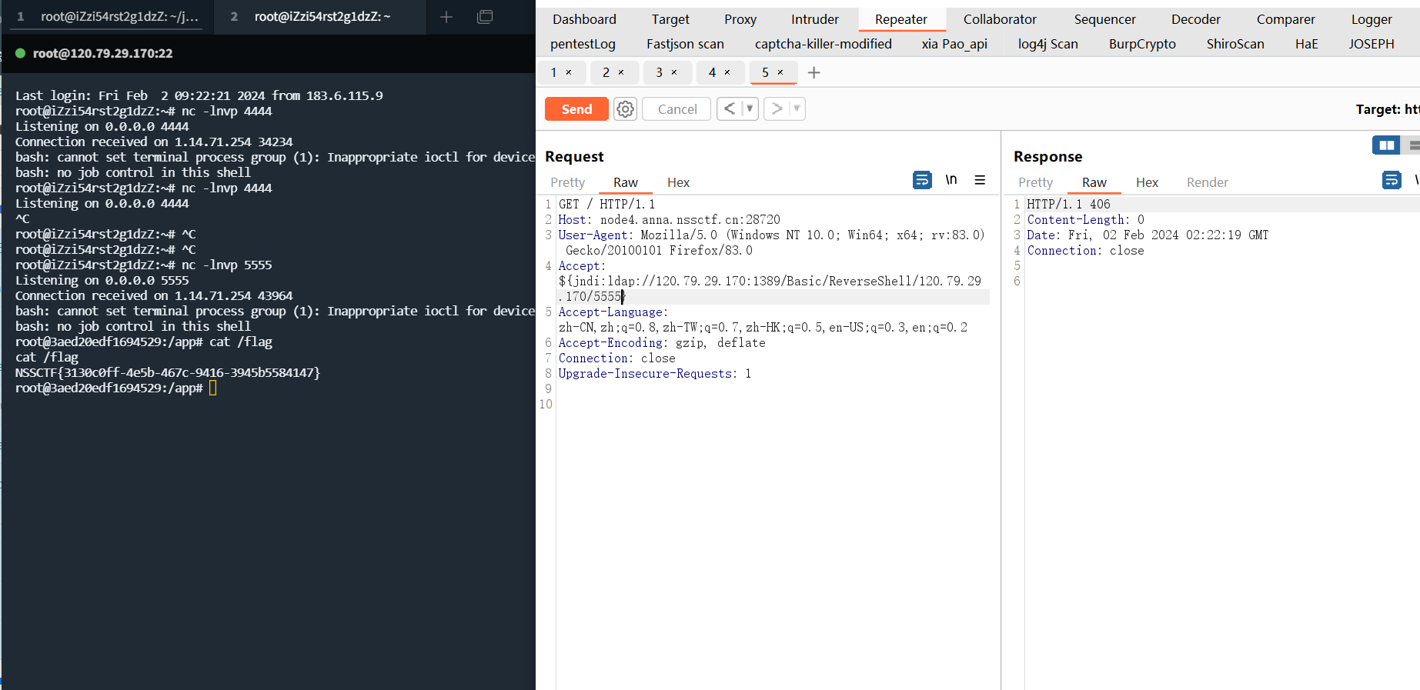Open the captcha-killer-modified tab
The image size is (1420, 690).
pyautogui.click(x=823, y=44)
